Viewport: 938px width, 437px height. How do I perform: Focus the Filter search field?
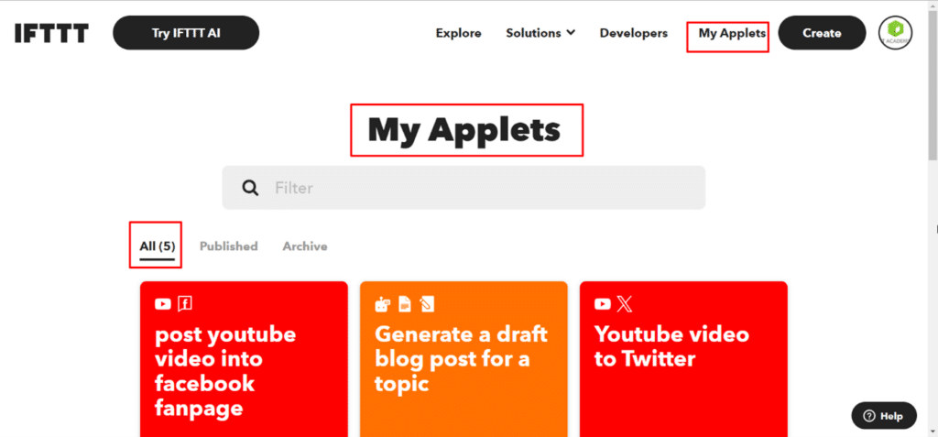click(x=464, y=188)
